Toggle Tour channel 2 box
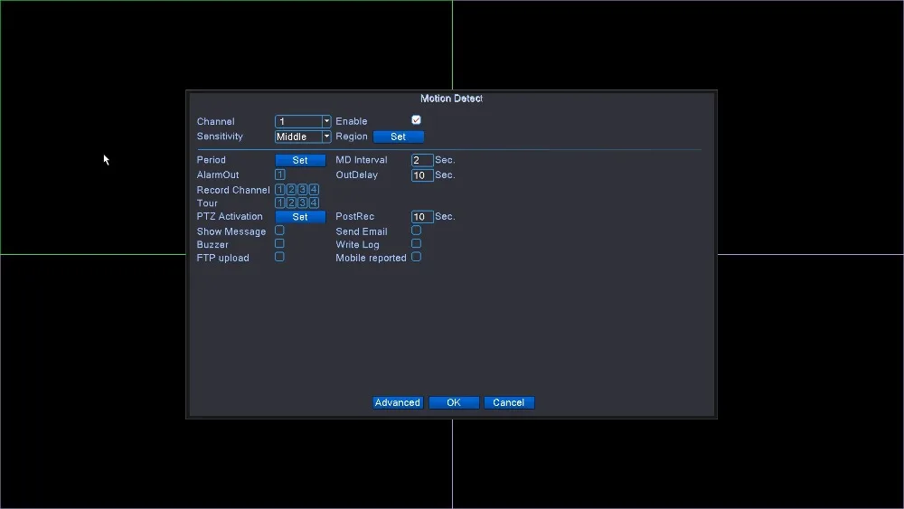 291,203
